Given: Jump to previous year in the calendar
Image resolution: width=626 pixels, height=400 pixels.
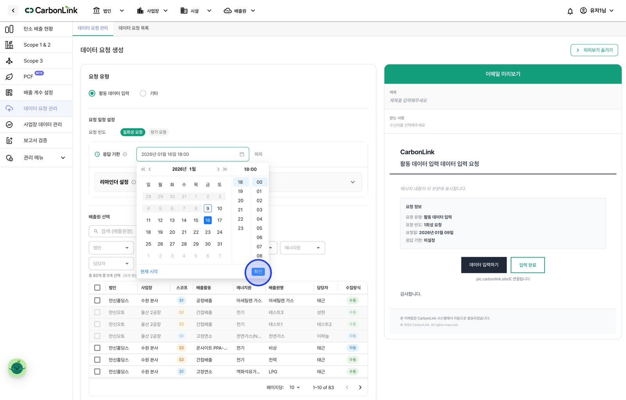Looking at the screenshot, I should pyautogui.click(x=143, y=169).
